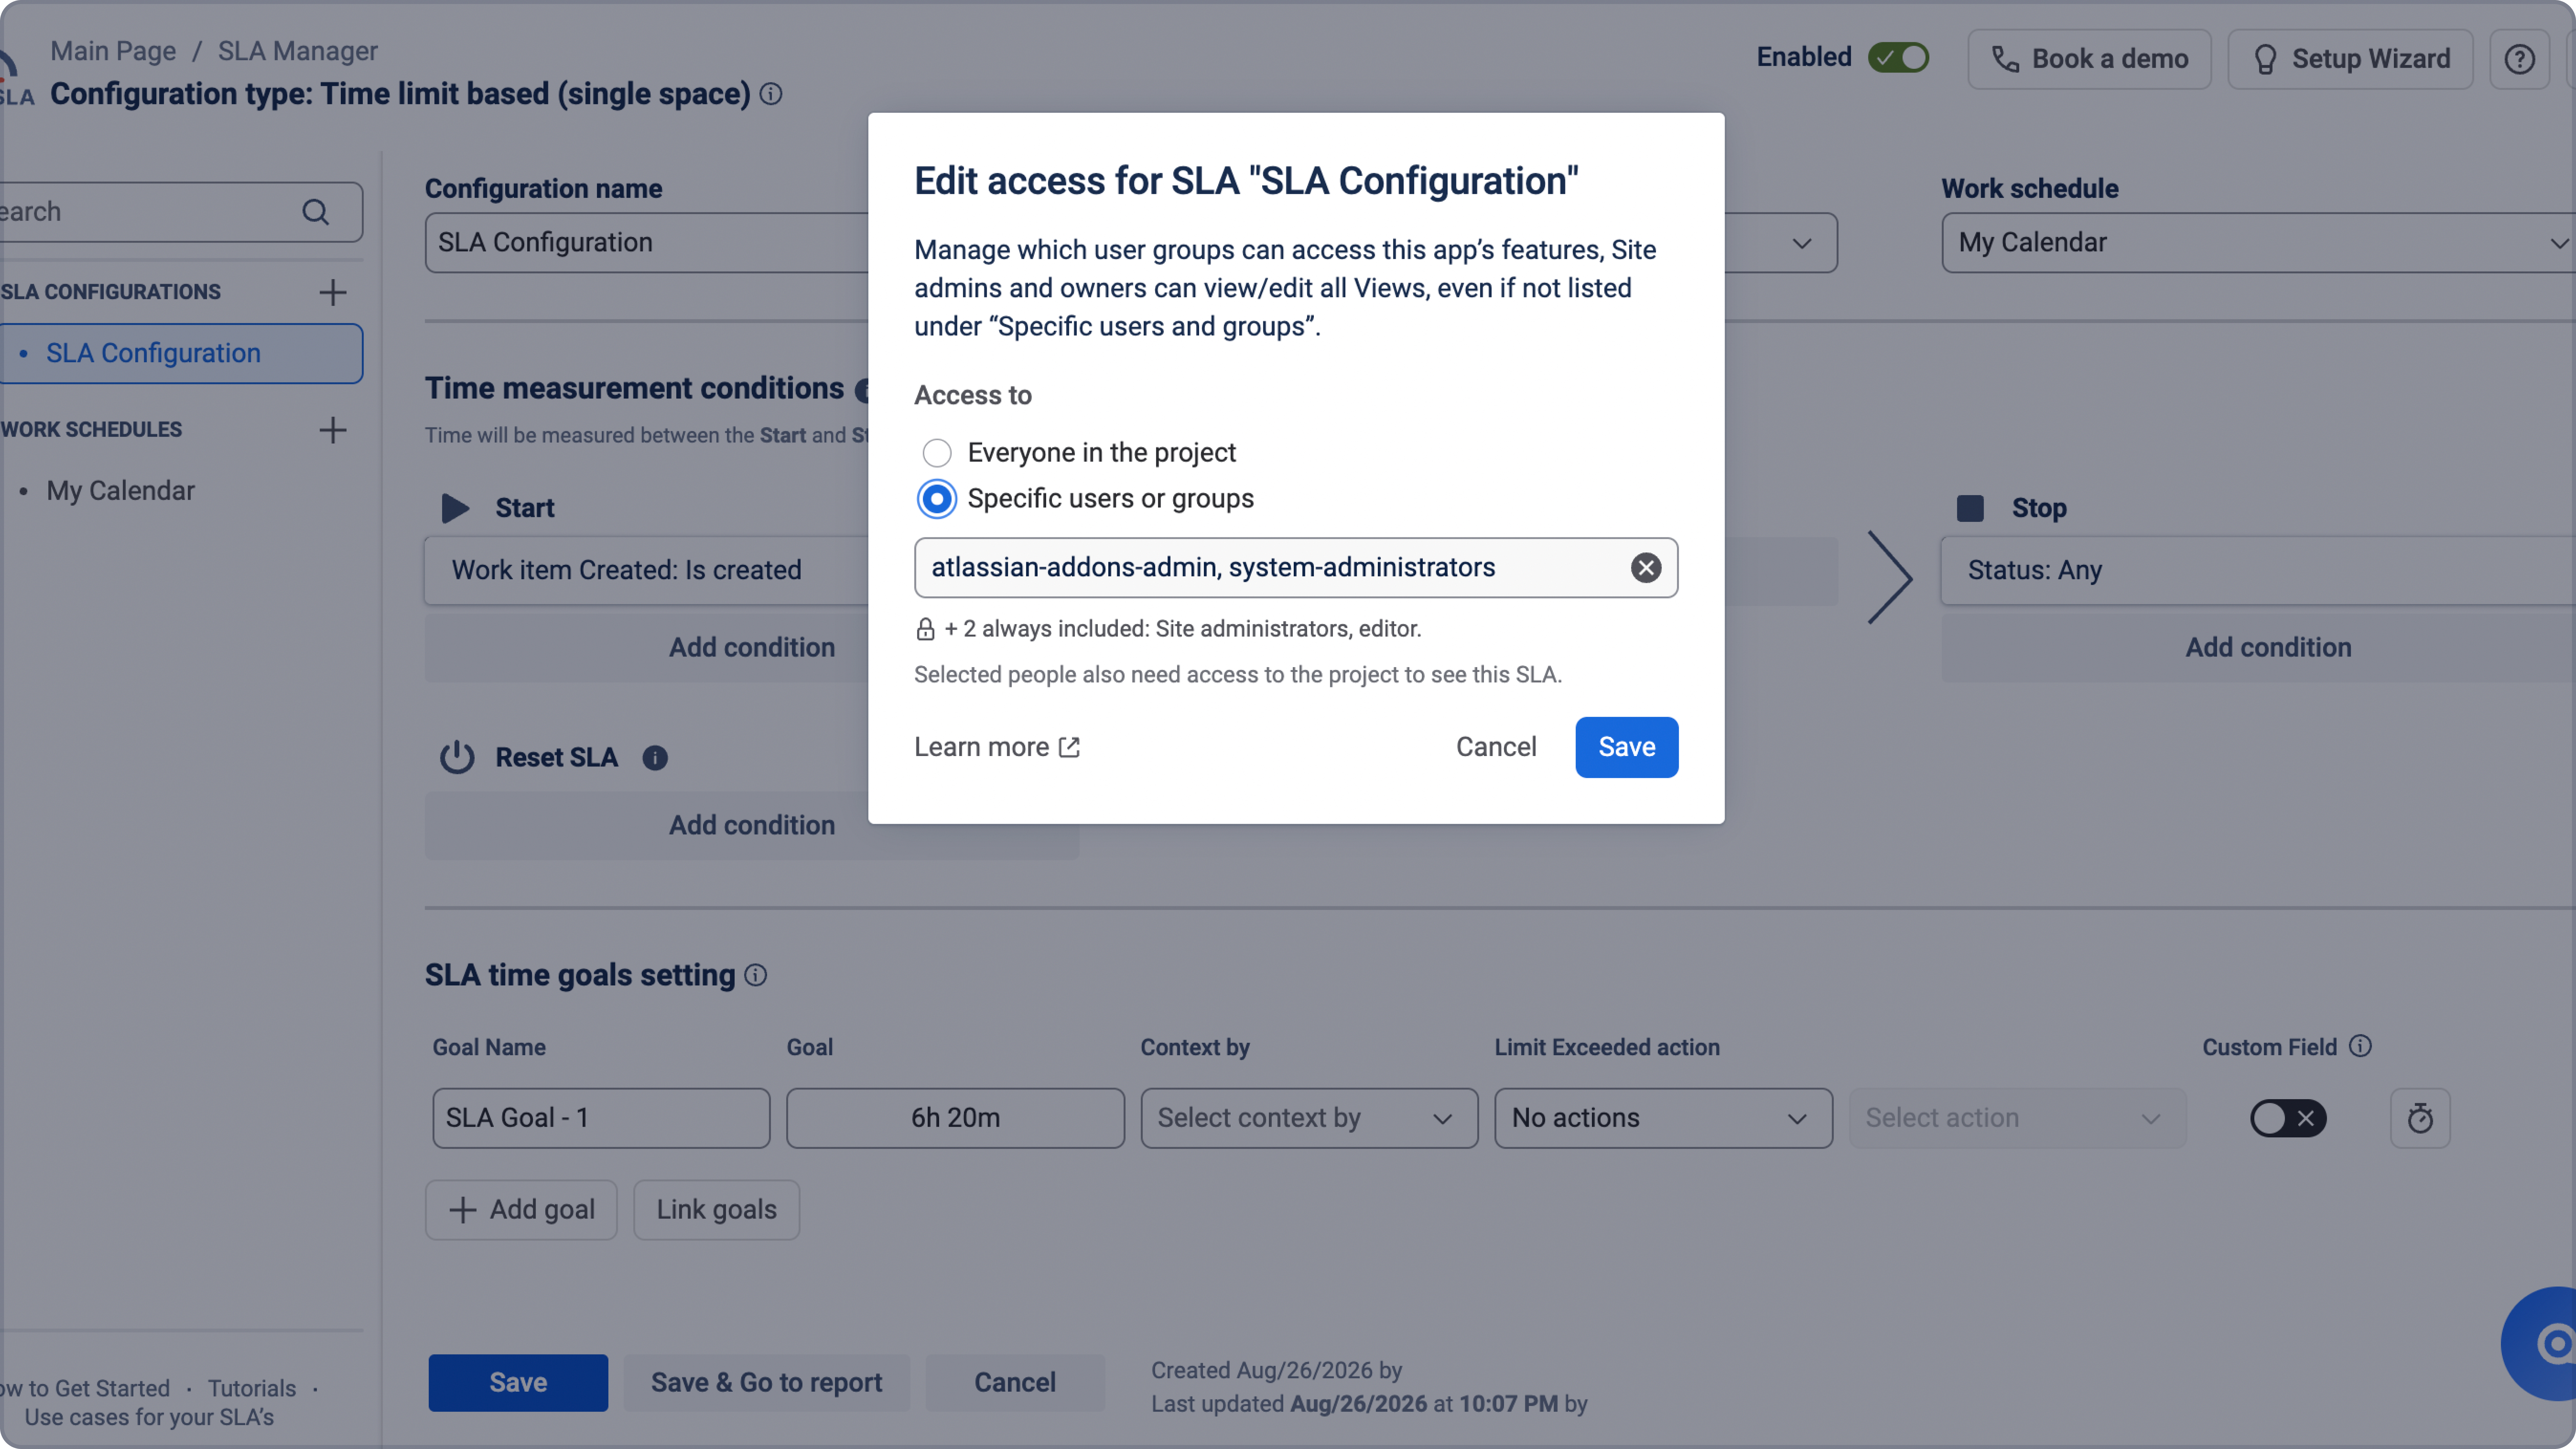Add a new SLA configuration with plus icon

pyautogui.click(x=333, y=292)
